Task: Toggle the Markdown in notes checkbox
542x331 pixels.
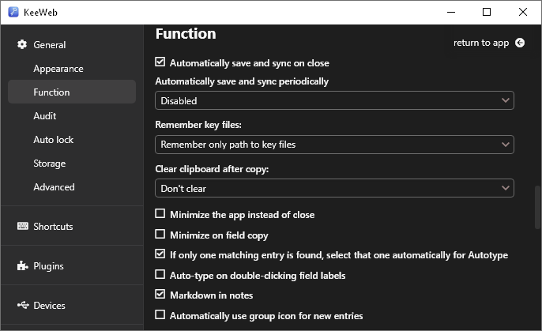Action: coord(160,295)
